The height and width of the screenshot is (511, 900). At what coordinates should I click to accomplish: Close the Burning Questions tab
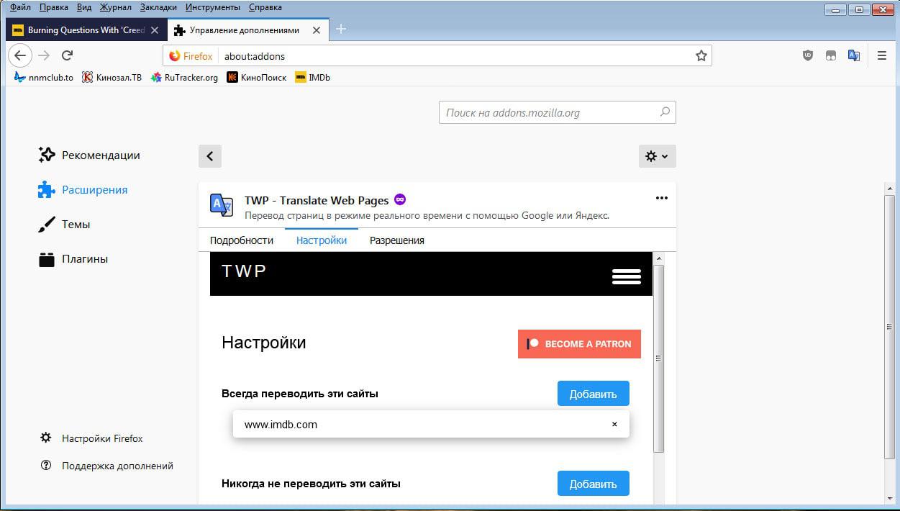pyautogui.click(x=155, y=30)
